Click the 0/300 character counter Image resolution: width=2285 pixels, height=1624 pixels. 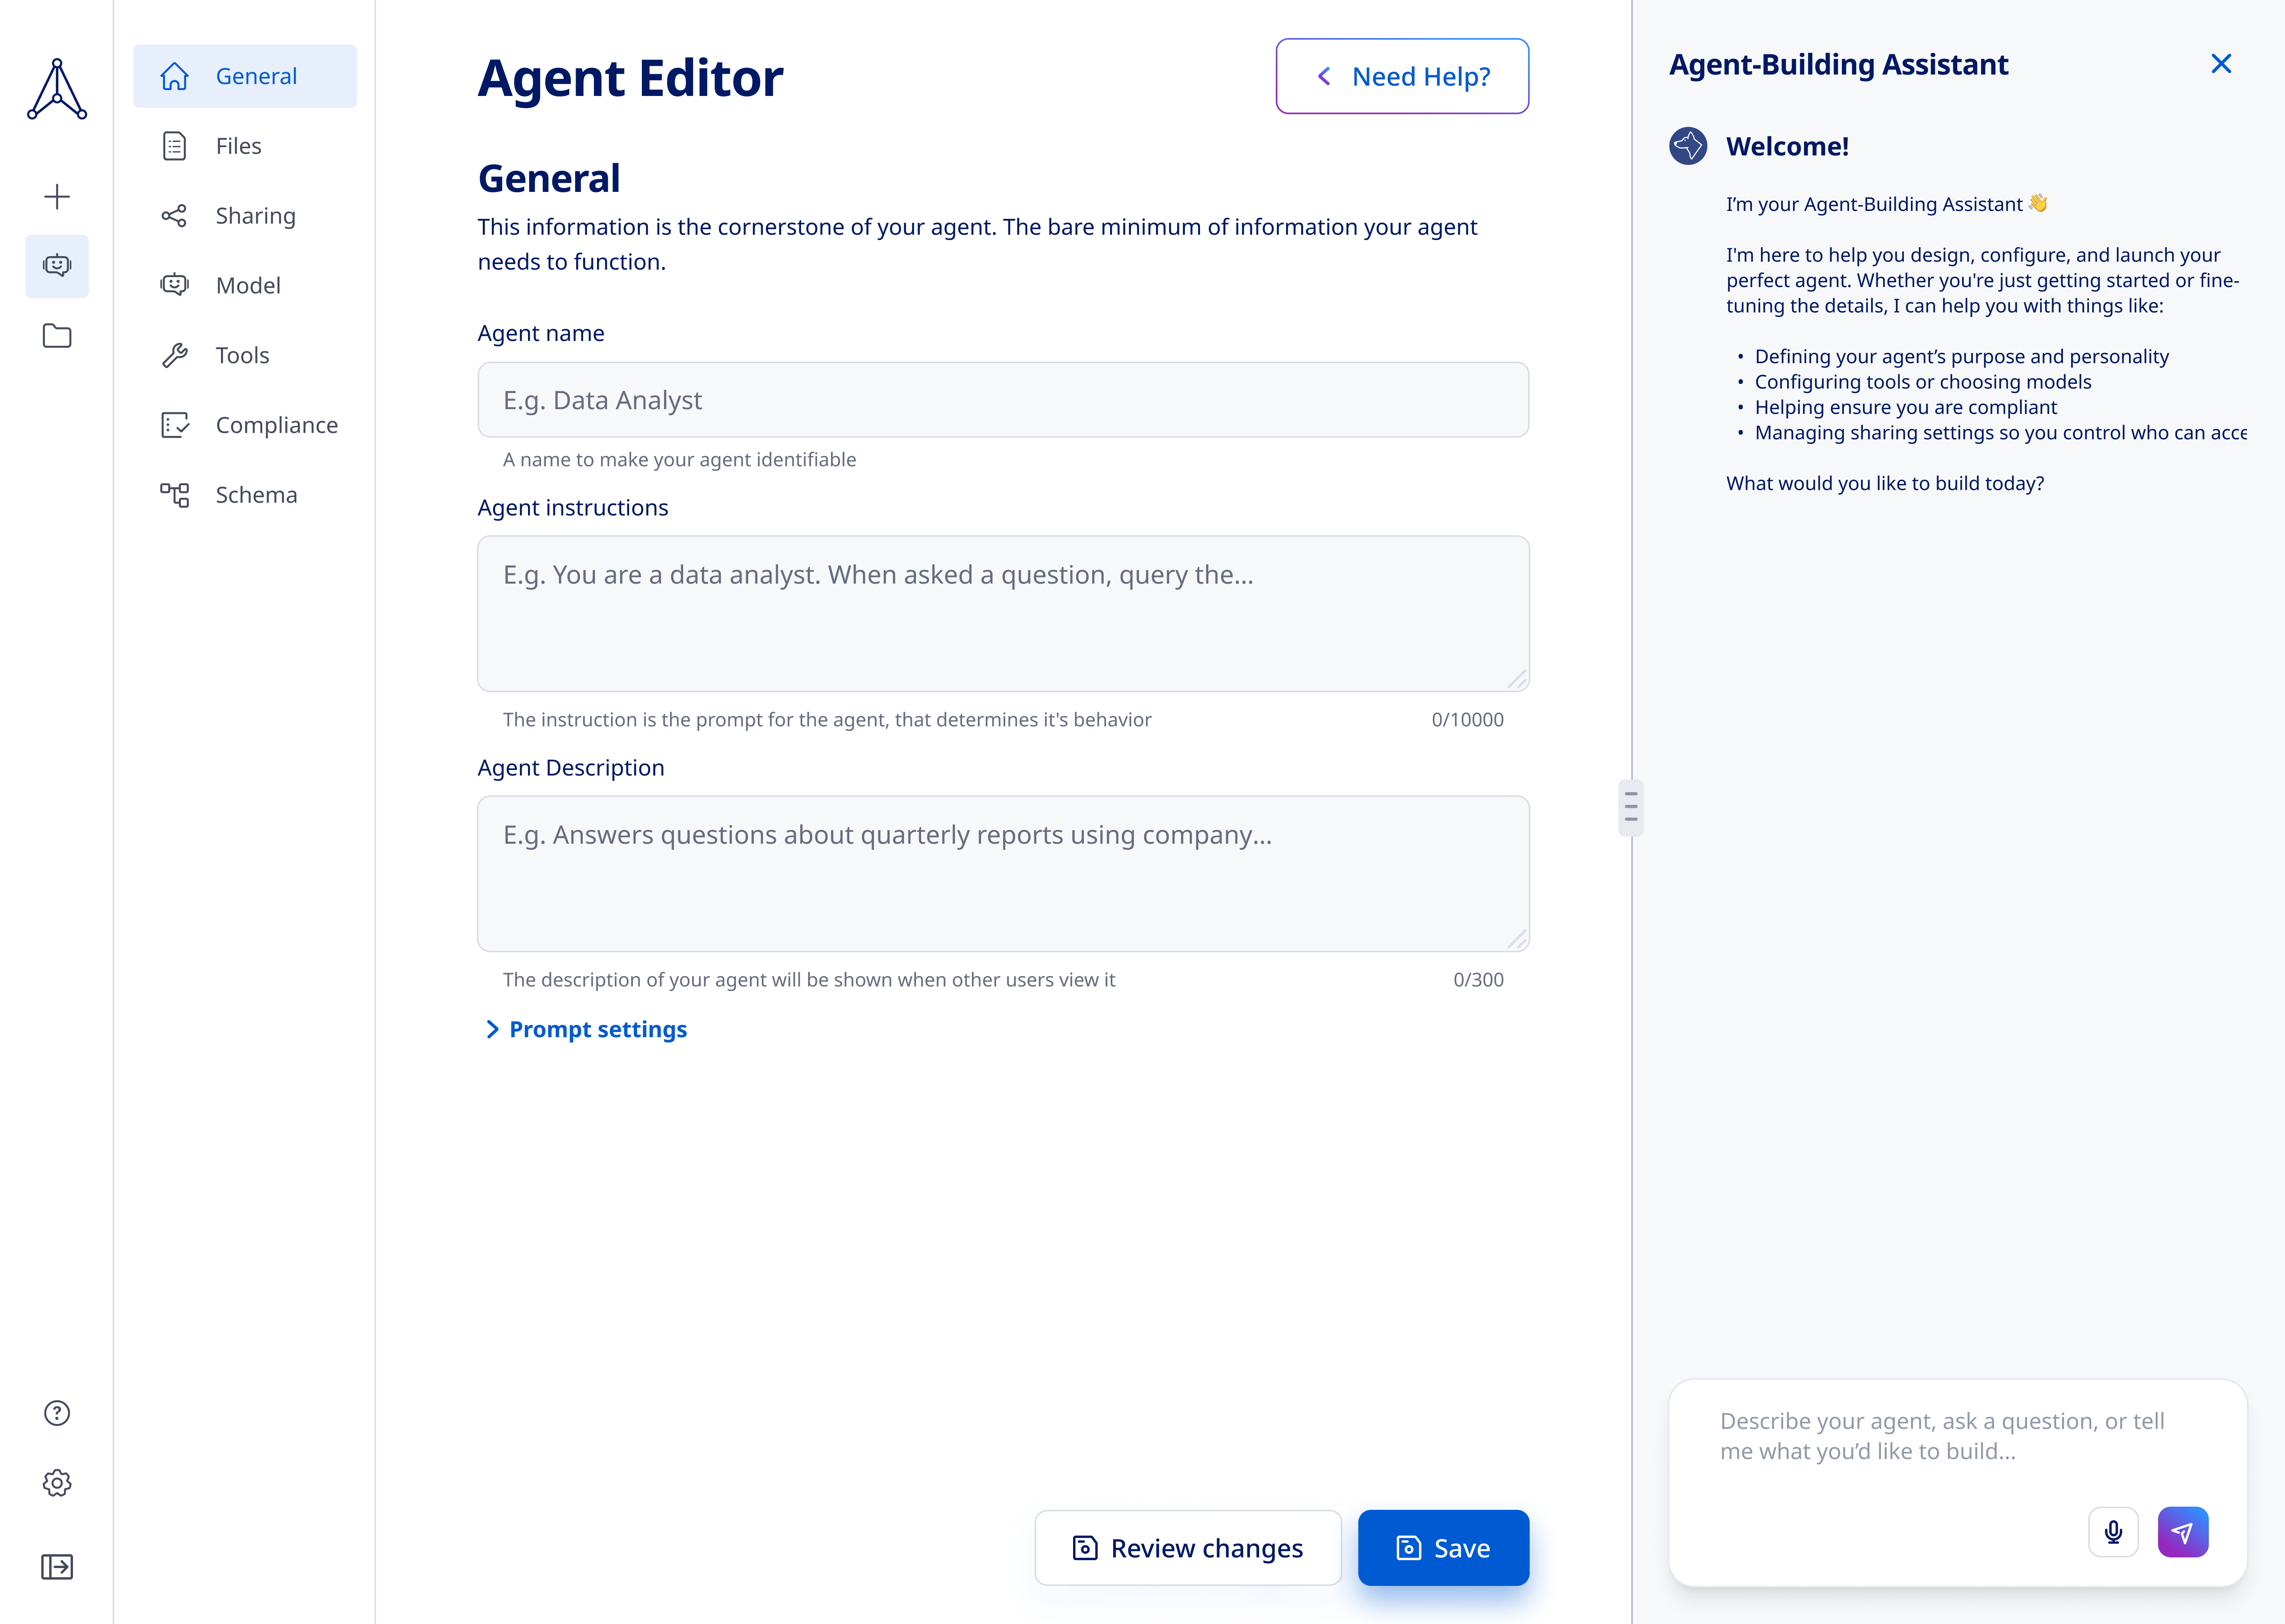pos(1478,980)
